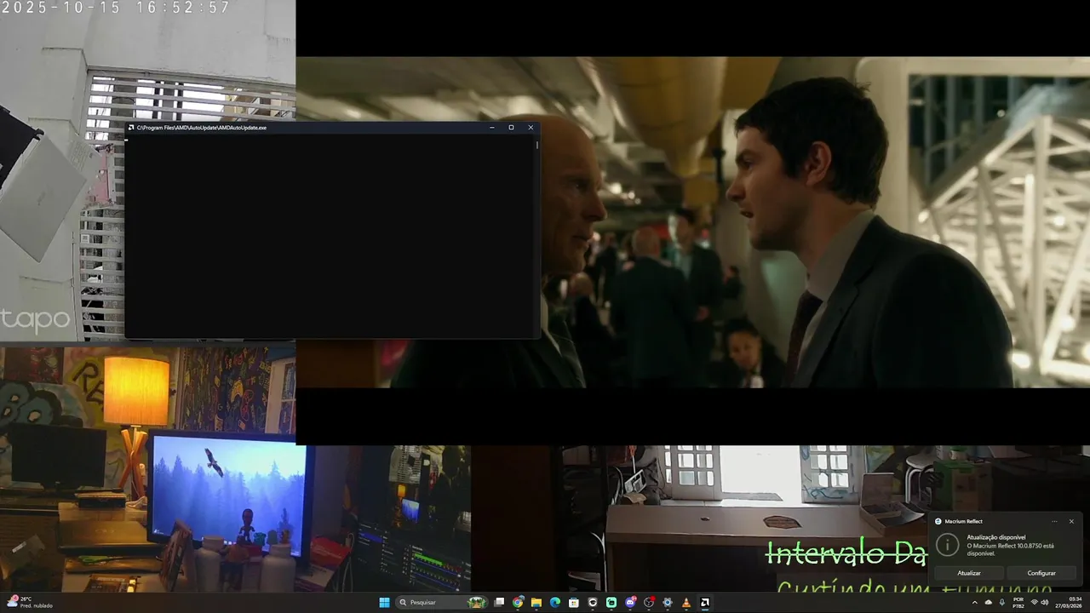1090x613 pixels.
Task: Click the 'Atualização disponível' notification text
Action: click(x=996, y=537)
